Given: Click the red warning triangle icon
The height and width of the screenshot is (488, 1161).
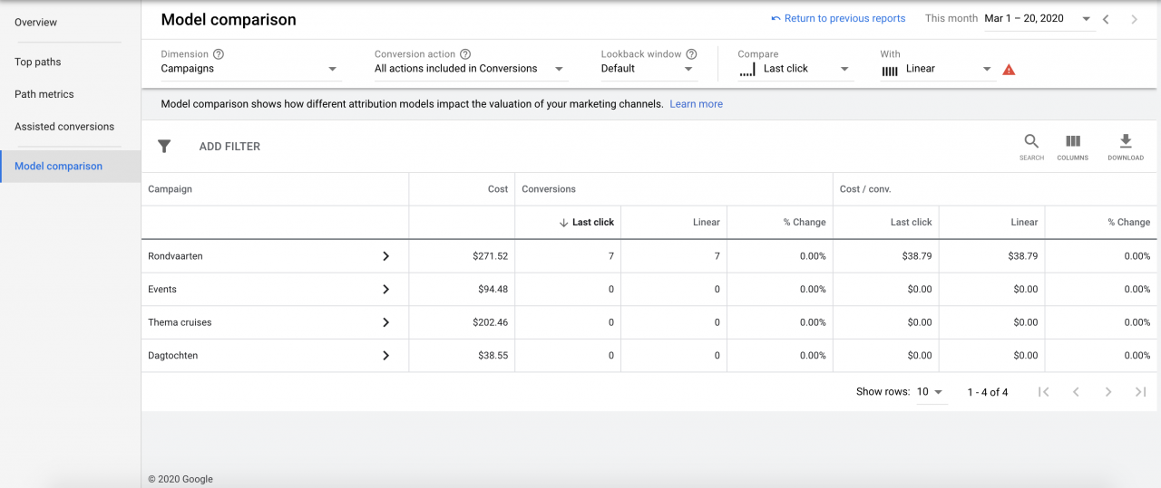Looking at the screenshot, I should (x=1009, y=70).
